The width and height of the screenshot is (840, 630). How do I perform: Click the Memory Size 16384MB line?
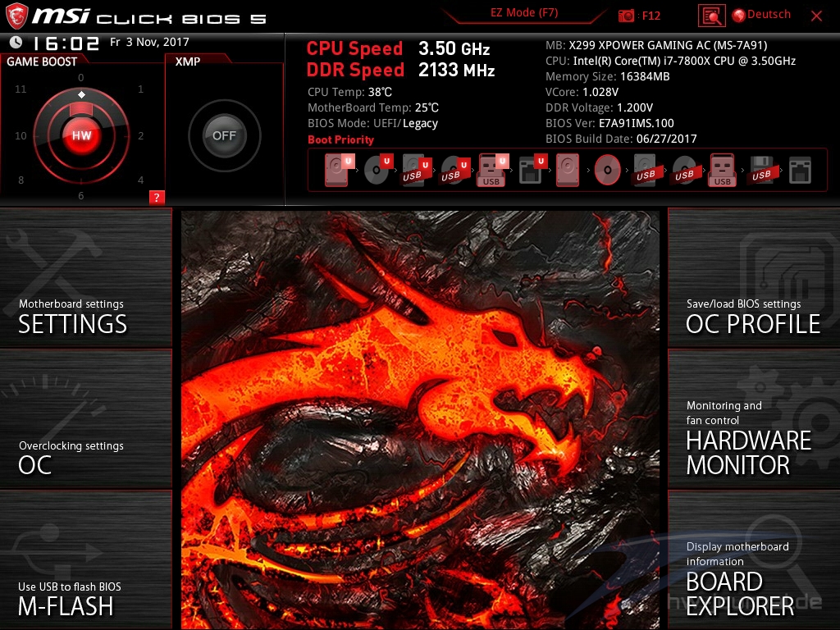608,76
